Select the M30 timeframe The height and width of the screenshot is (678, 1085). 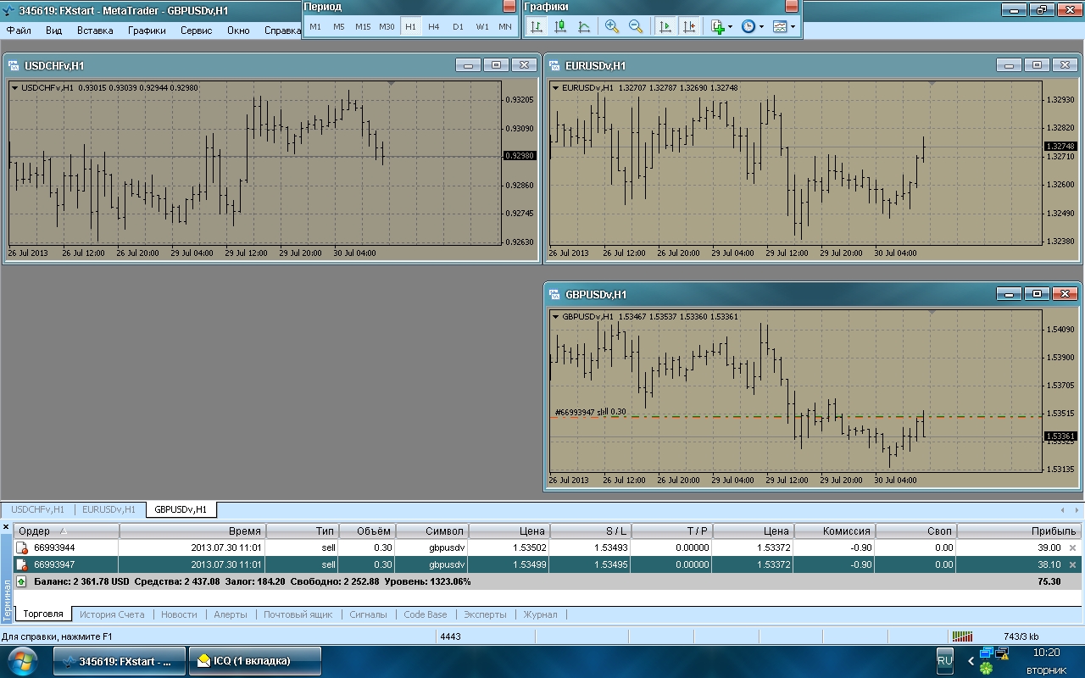(387, 26)
